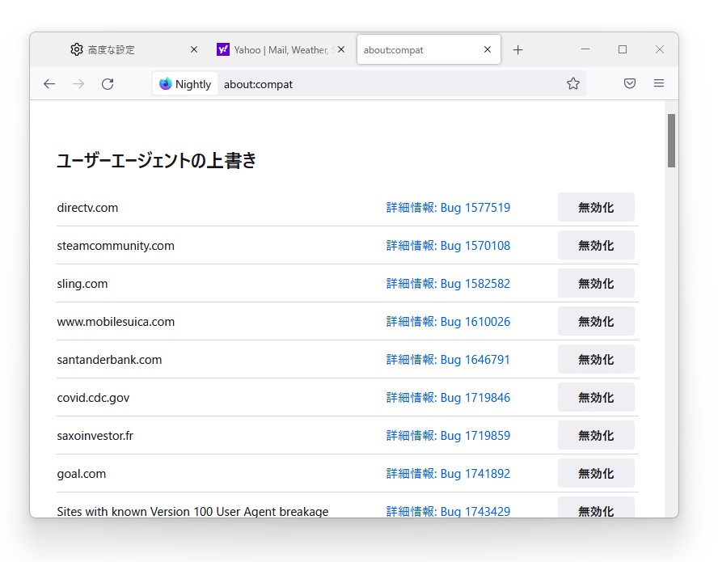
Task: Open a new tab with plus button
Action: pos(518,50)
